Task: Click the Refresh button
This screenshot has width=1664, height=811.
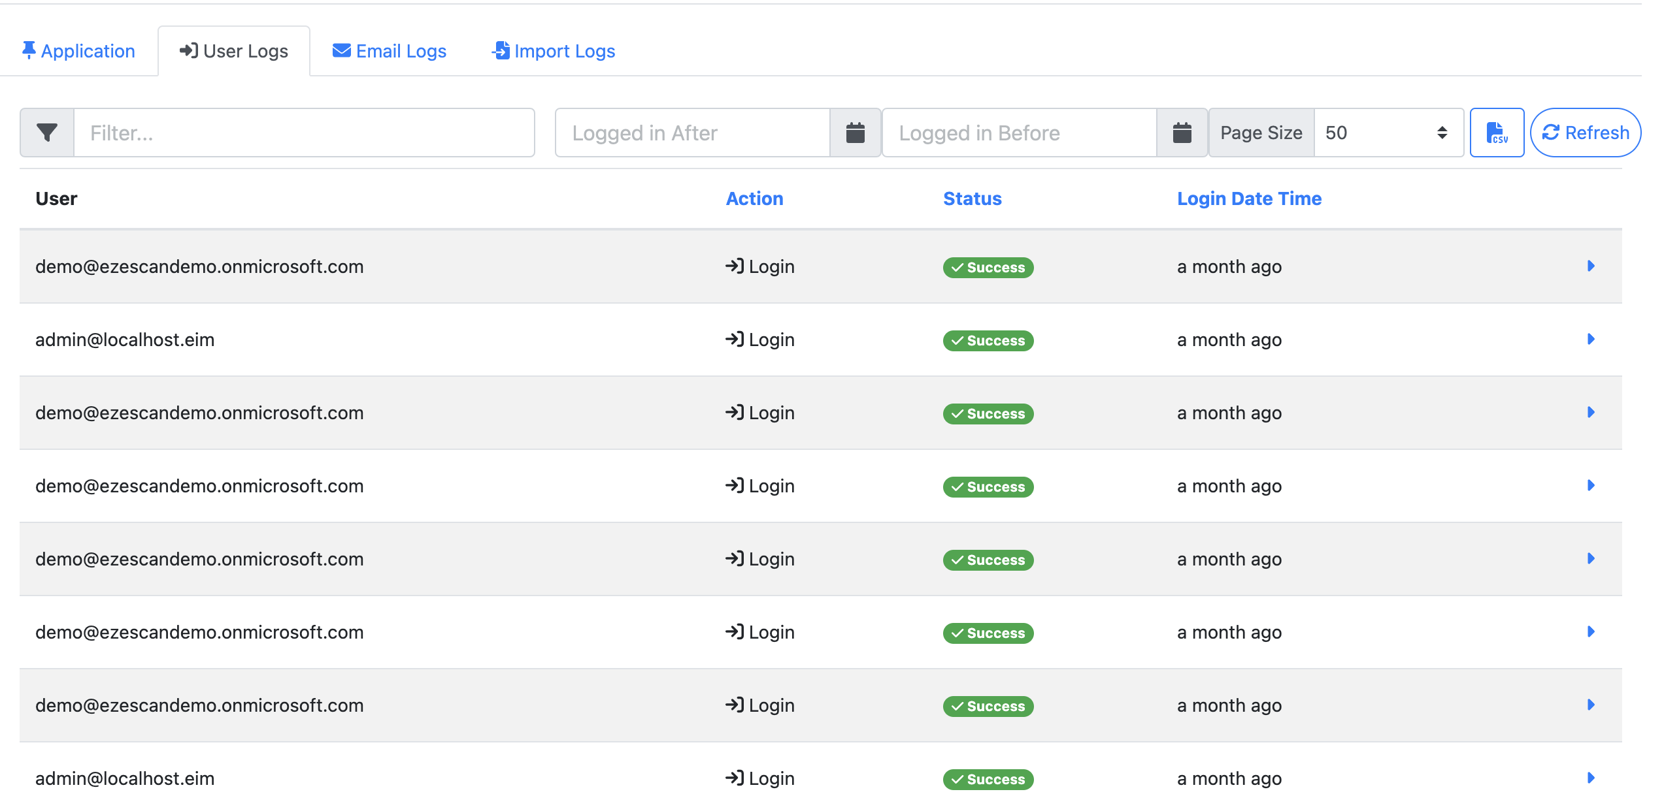Action: (x=1586, y=133)
